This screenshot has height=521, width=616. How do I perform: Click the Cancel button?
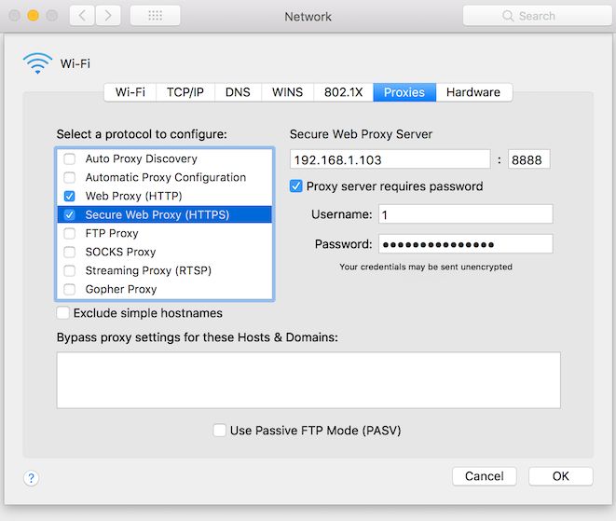(x=484, y=476)
